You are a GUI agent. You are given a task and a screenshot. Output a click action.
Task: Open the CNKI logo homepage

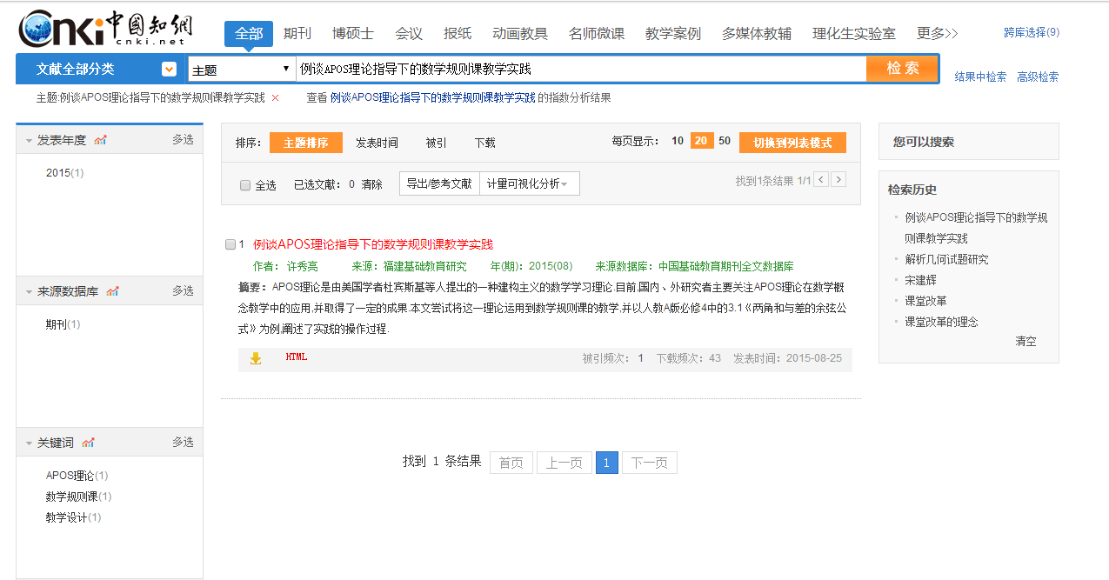pos(106,29)
